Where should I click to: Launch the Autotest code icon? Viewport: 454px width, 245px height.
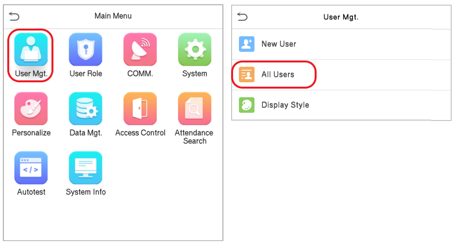[31, 168]
